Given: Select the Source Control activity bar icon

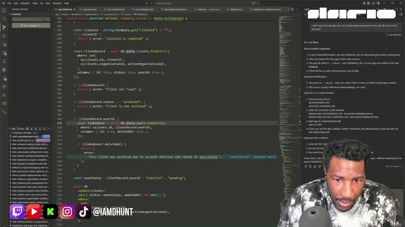Looking at the screenshot, I should pyautogui.click(x=4, y=27).
